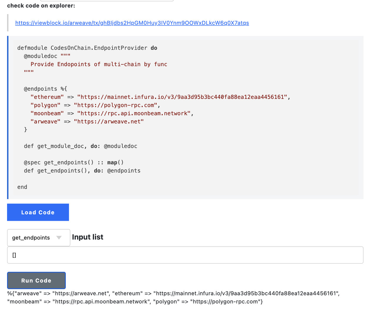Click the def get_module_doc line
This screenshot has height=310, width=376.
80,146
